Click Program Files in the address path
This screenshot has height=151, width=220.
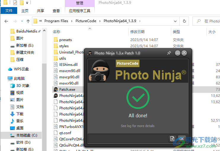pyautogui.click(x=56, y=21)
